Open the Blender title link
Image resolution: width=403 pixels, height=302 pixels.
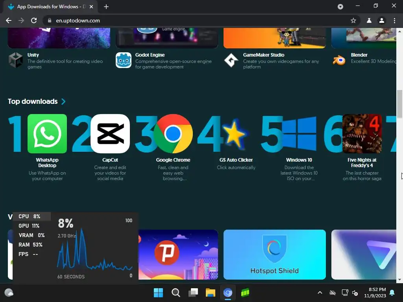coord(359,55)
